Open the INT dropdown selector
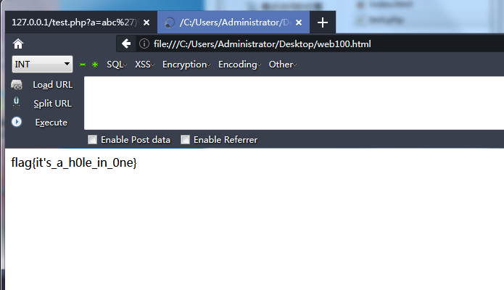Image resolution: width=504 pixels, height=290 pixels. click(x=43, y=65)
